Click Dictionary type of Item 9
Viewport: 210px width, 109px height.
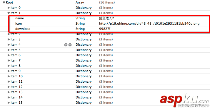coord(84,71)
